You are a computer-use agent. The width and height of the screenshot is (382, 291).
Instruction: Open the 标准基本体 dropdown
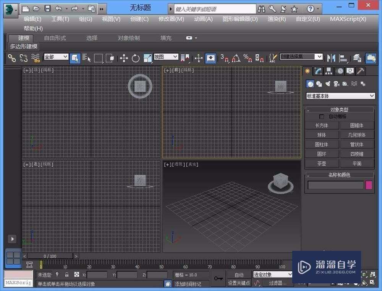coord(340,96)
